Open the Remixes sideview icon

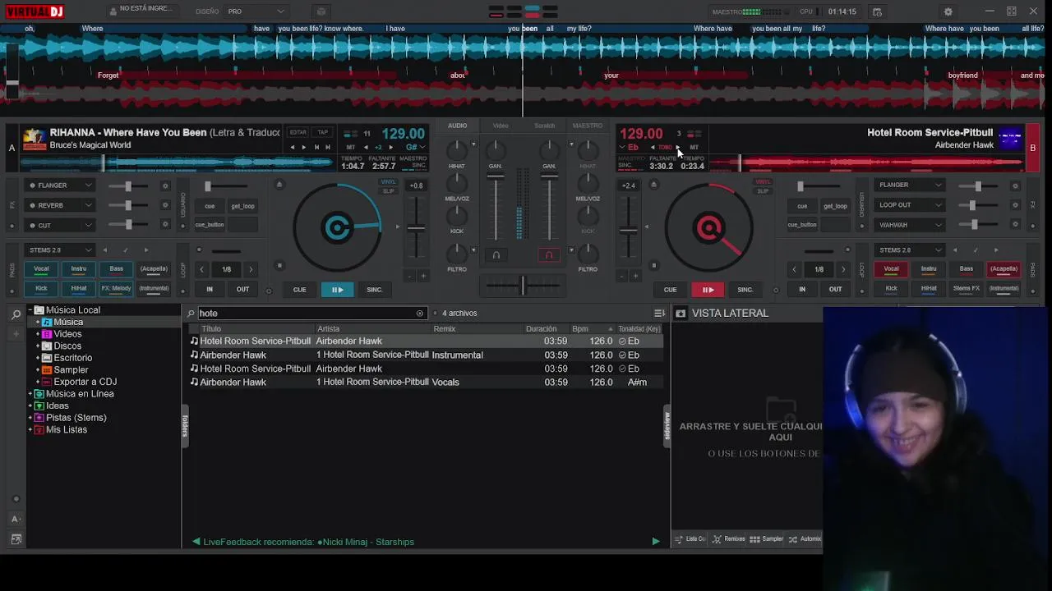729,539
